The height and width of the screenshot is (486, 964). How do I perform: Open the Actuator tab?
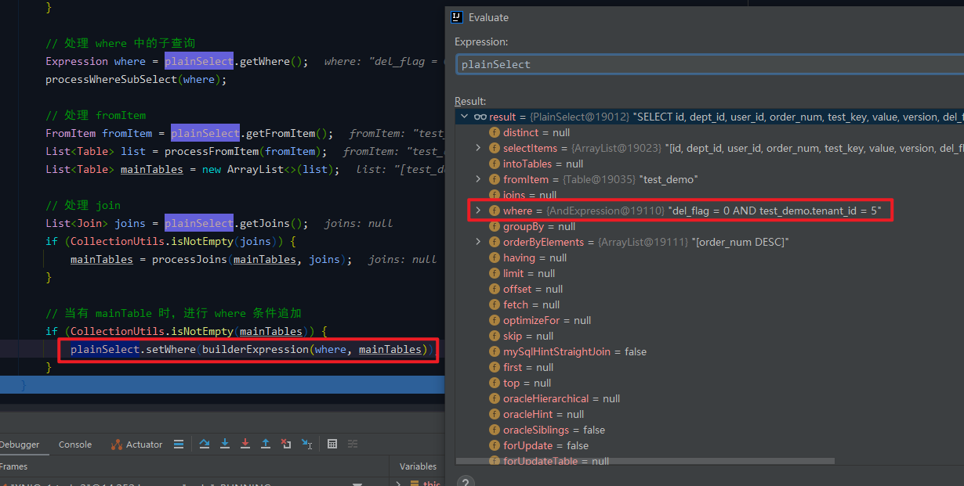tap(136, 445)
